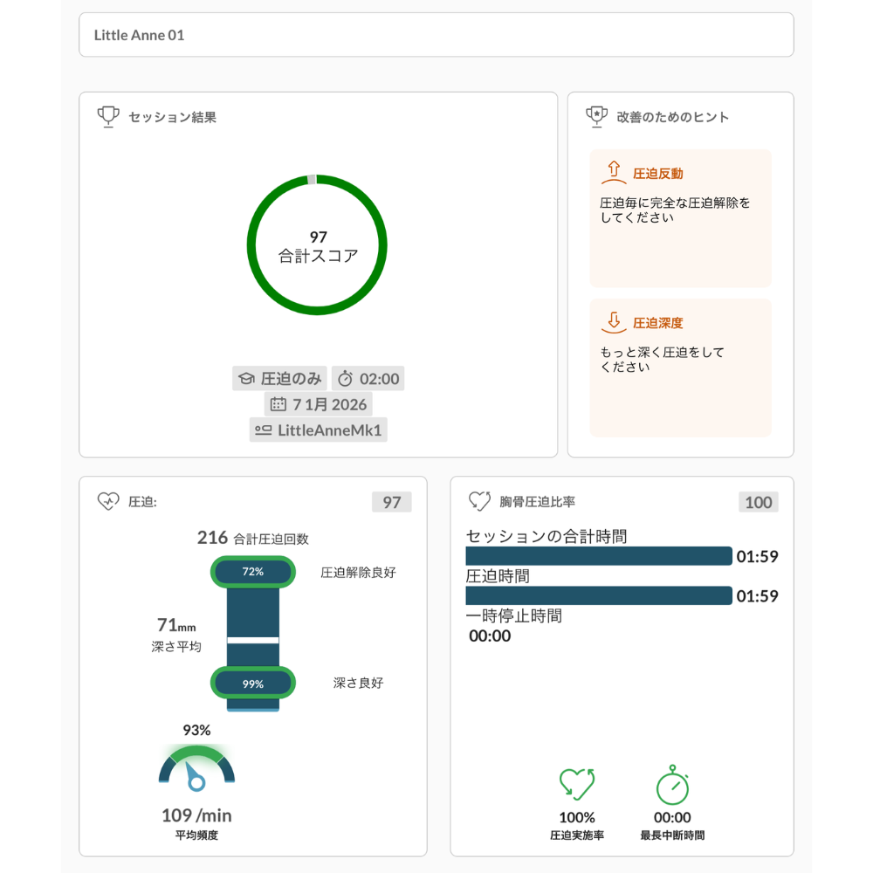Image resolution: width=873 pixels, height=873 pixels.
Task: Click the trophy icon beside セッション結果
Action: tap(107, 117)
